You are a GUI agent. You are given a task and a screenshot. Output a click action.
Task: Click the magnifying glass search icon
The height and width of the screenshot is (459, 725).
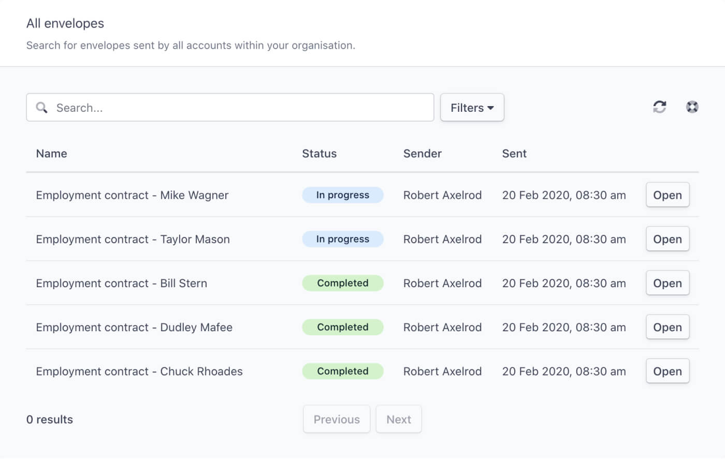tap(42, 108)
